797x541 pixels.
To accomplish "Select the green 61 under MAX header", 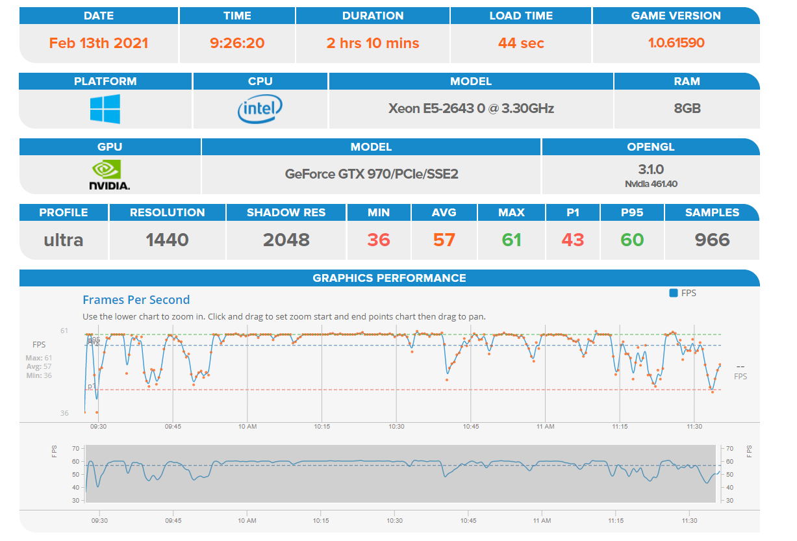I will [x=511, y=240].
